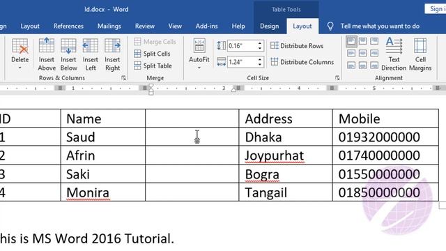Image resolution: width=446 pixels, height=251 pixels.
Task: Click the cell containing Dhaka
Action: click(x=286, y=137)
